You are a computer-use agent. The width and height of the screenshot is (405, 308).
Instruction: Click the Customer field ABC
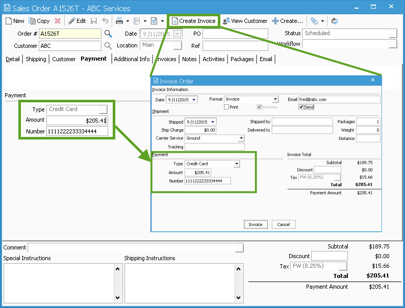click(70, 46)
